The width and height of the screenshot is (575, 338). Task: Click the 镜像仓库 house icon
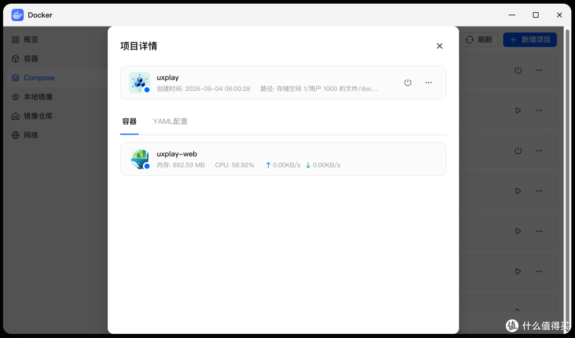pyautogui.click(x=15, y=116)
